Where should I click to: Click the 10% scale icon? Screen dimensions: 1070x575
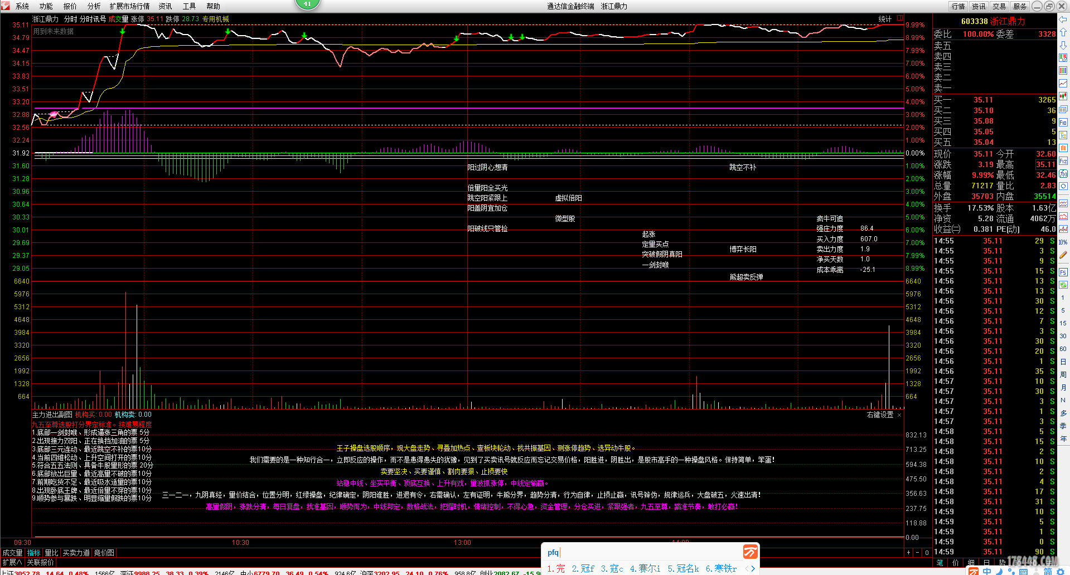pyautogui.click(x=1063, y=242)
